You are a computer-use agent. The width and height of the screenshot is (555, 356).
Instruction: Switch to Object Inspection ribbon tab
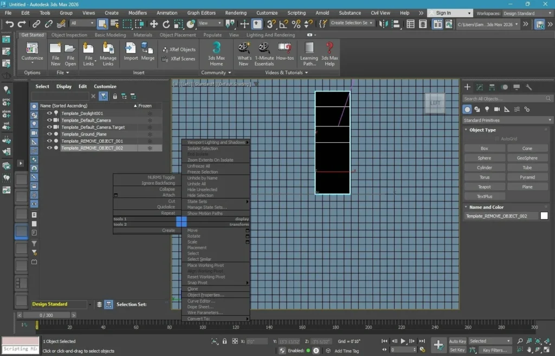coord(69,35)
